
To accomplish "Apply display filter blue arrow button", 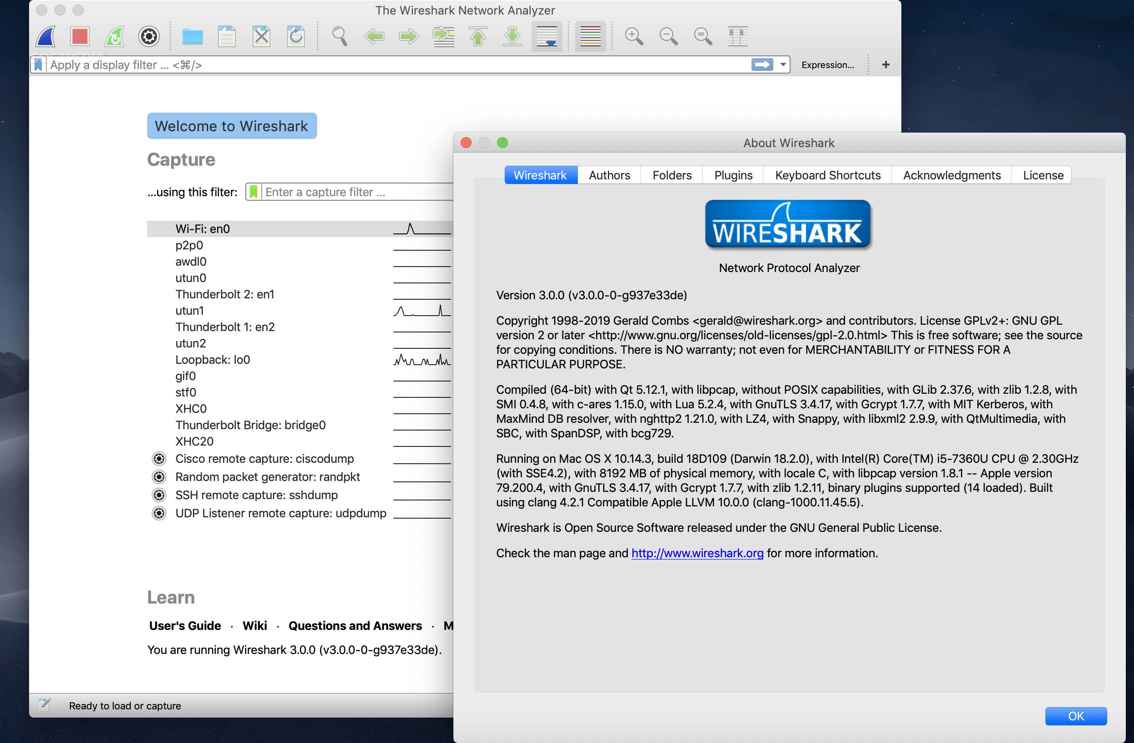I will pos(762,65).
